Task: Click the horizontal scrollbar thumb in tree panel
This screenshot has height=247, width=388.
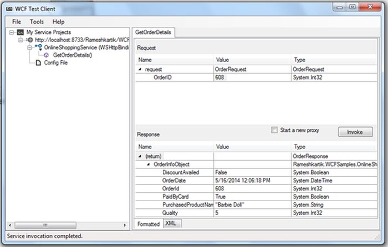Action: pos(45,225)
